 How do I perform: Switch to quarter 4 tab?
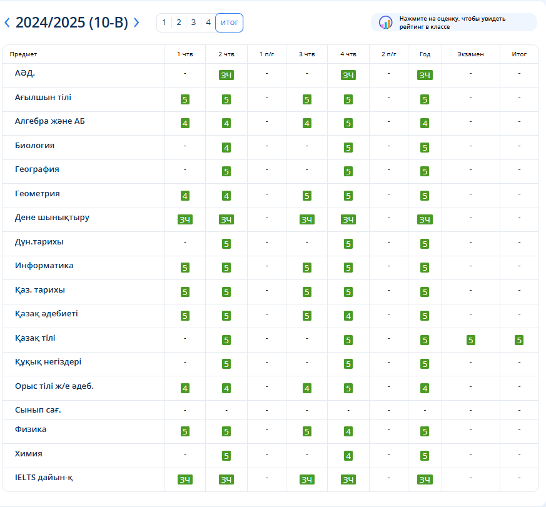208,23
